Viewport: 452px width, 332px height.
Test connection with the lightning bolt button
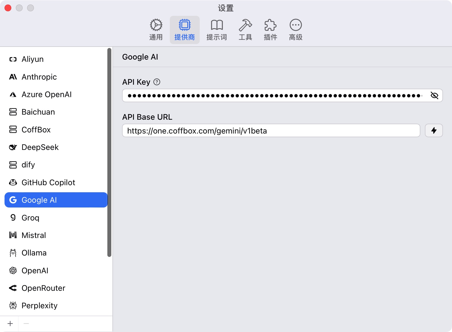434,130
